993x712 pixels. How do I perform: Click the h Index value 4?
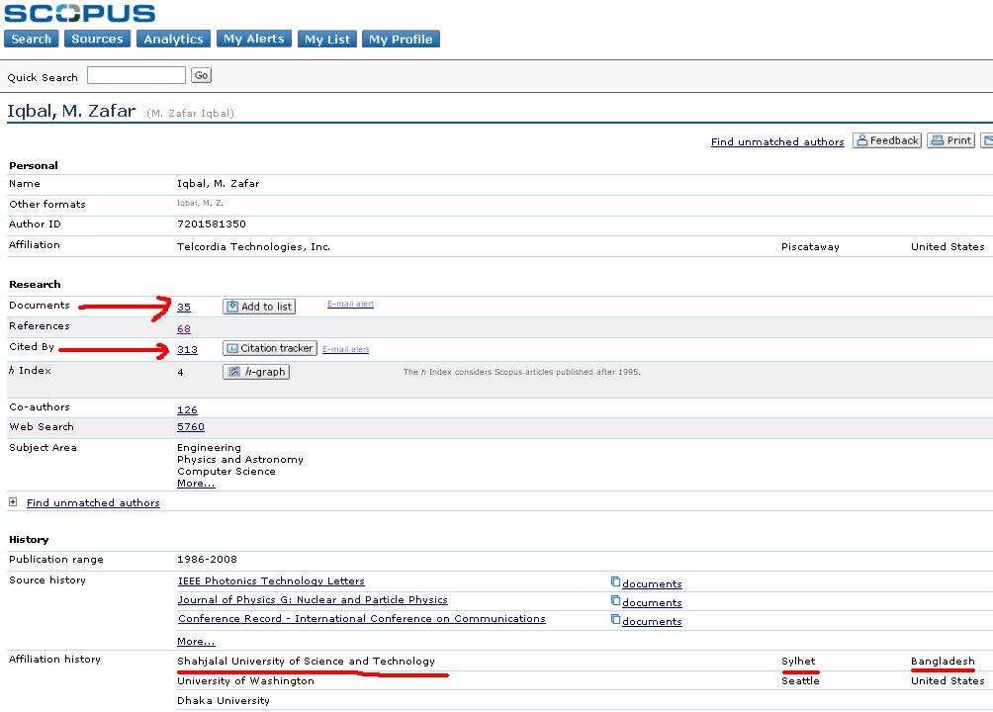point(180,373)
